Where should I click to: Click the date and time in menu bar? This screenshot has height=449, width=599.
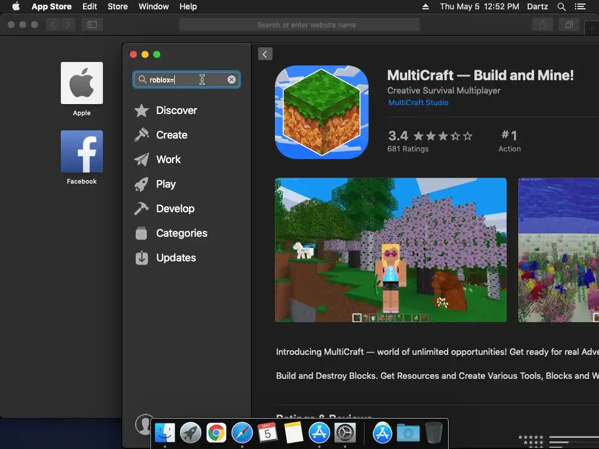tap(480, 6)
